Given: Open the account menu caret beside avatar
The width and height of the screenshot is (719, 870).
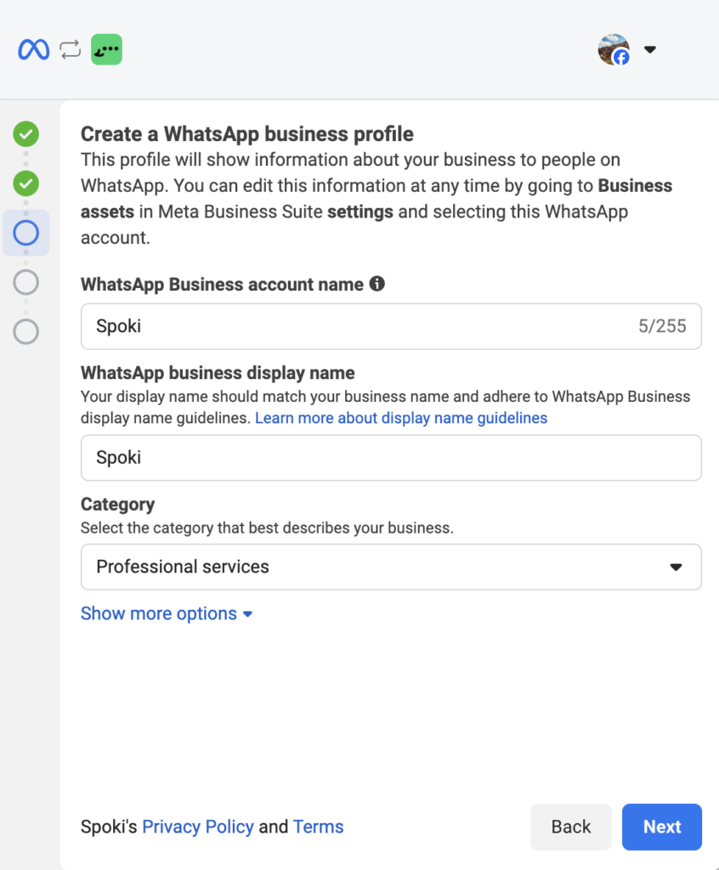Looking at the screenshot, I should point(650,50).
